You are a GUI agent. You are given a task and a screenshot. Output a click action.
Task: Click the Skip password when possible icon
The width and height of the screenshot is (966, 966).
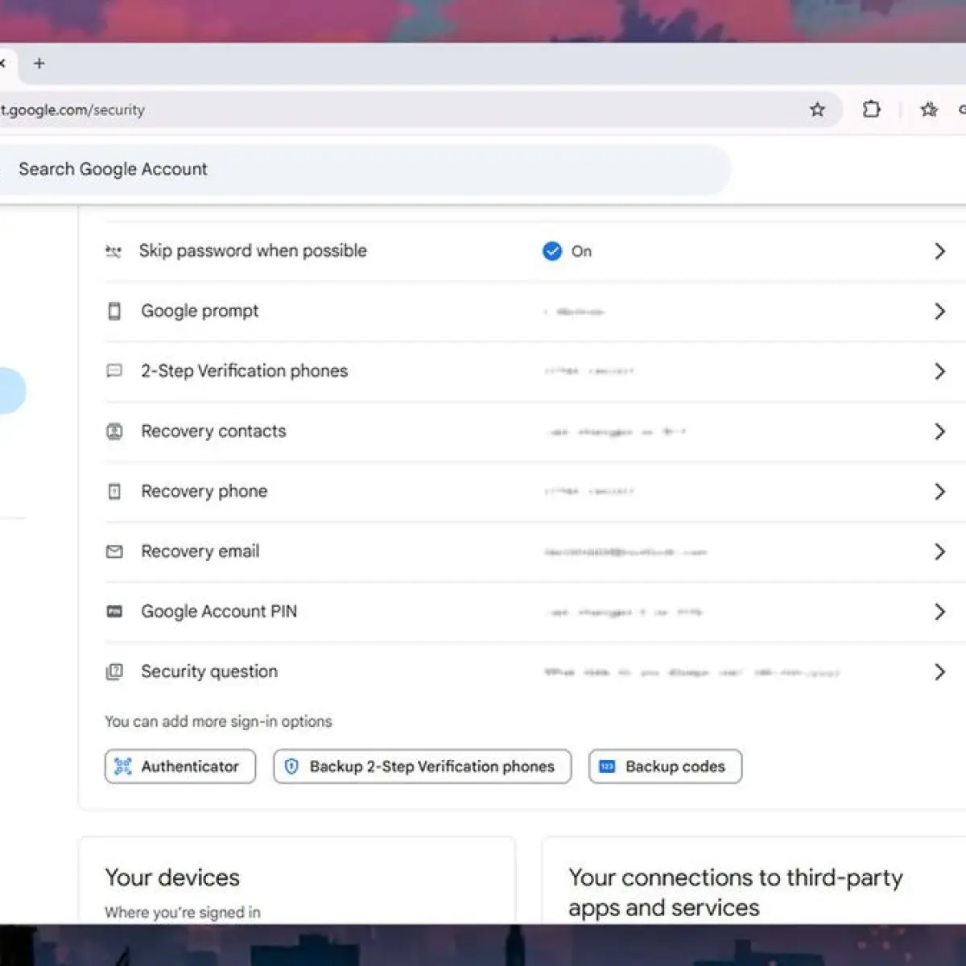[x=114, y=252]
